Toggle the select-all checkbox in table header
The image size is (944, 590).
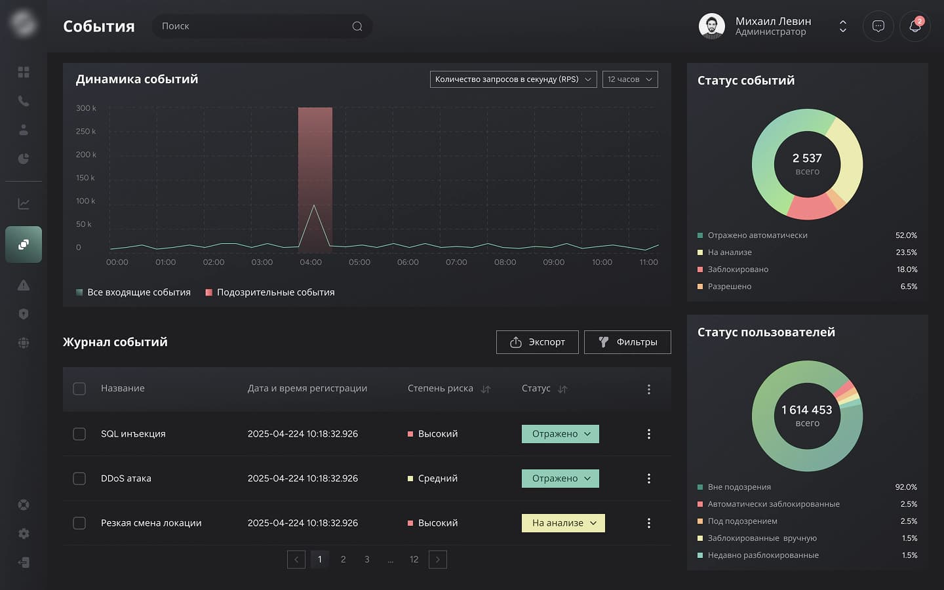79,389
